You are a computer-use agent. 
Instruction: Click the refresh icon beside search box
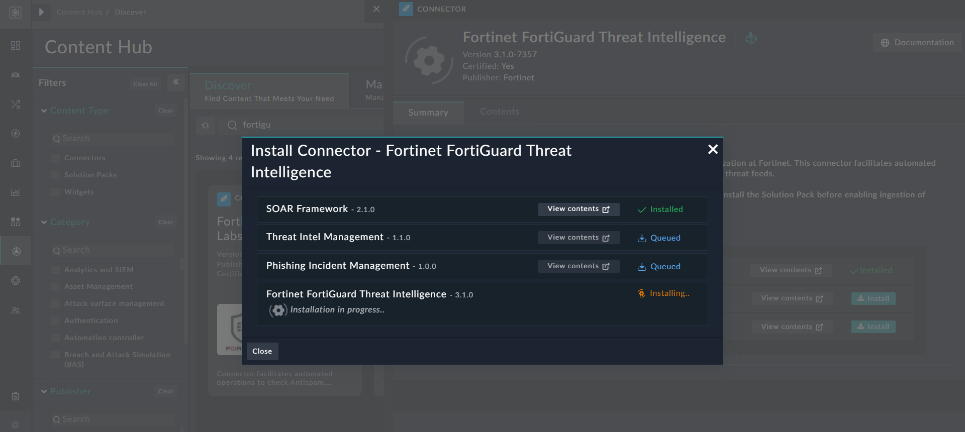pos(205,126)
